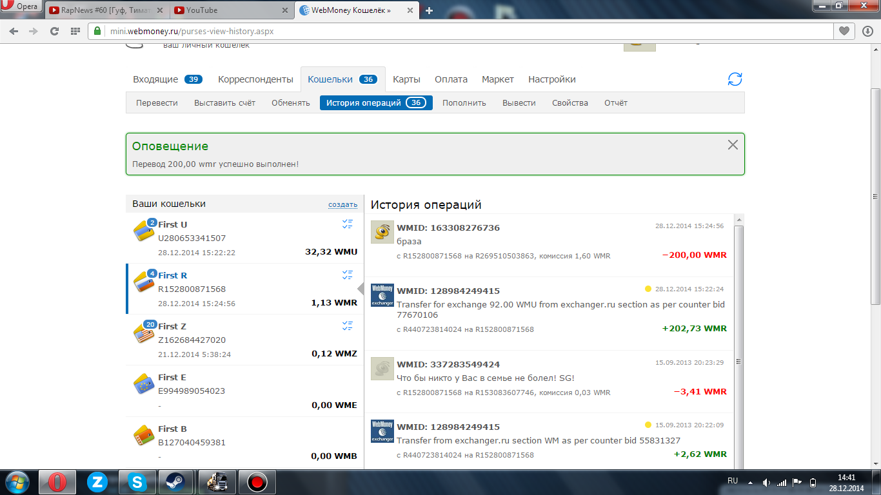The width and height of the screenshot is (881, 495).
Task: Go forward to next page
Action: click(x=34, y=31)
